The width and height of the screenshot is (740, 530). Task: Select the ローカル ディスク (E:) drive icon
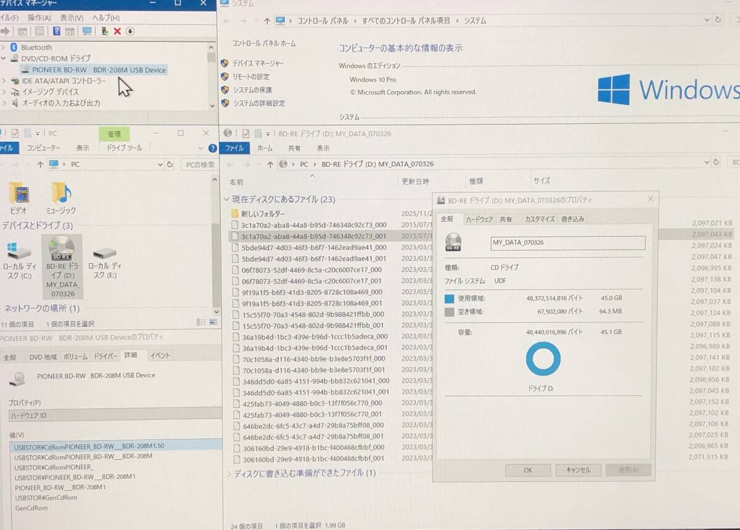pos(104,253)
